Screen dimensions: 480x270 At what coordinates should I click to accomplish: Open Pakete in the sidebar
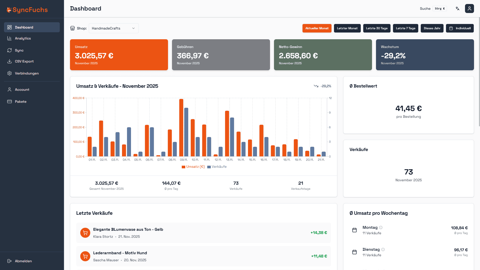[32, 101]
